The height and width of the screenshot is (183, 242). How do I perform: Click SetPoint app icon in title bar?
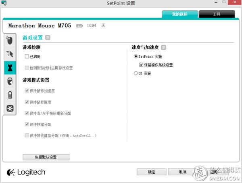click(4, 3)
